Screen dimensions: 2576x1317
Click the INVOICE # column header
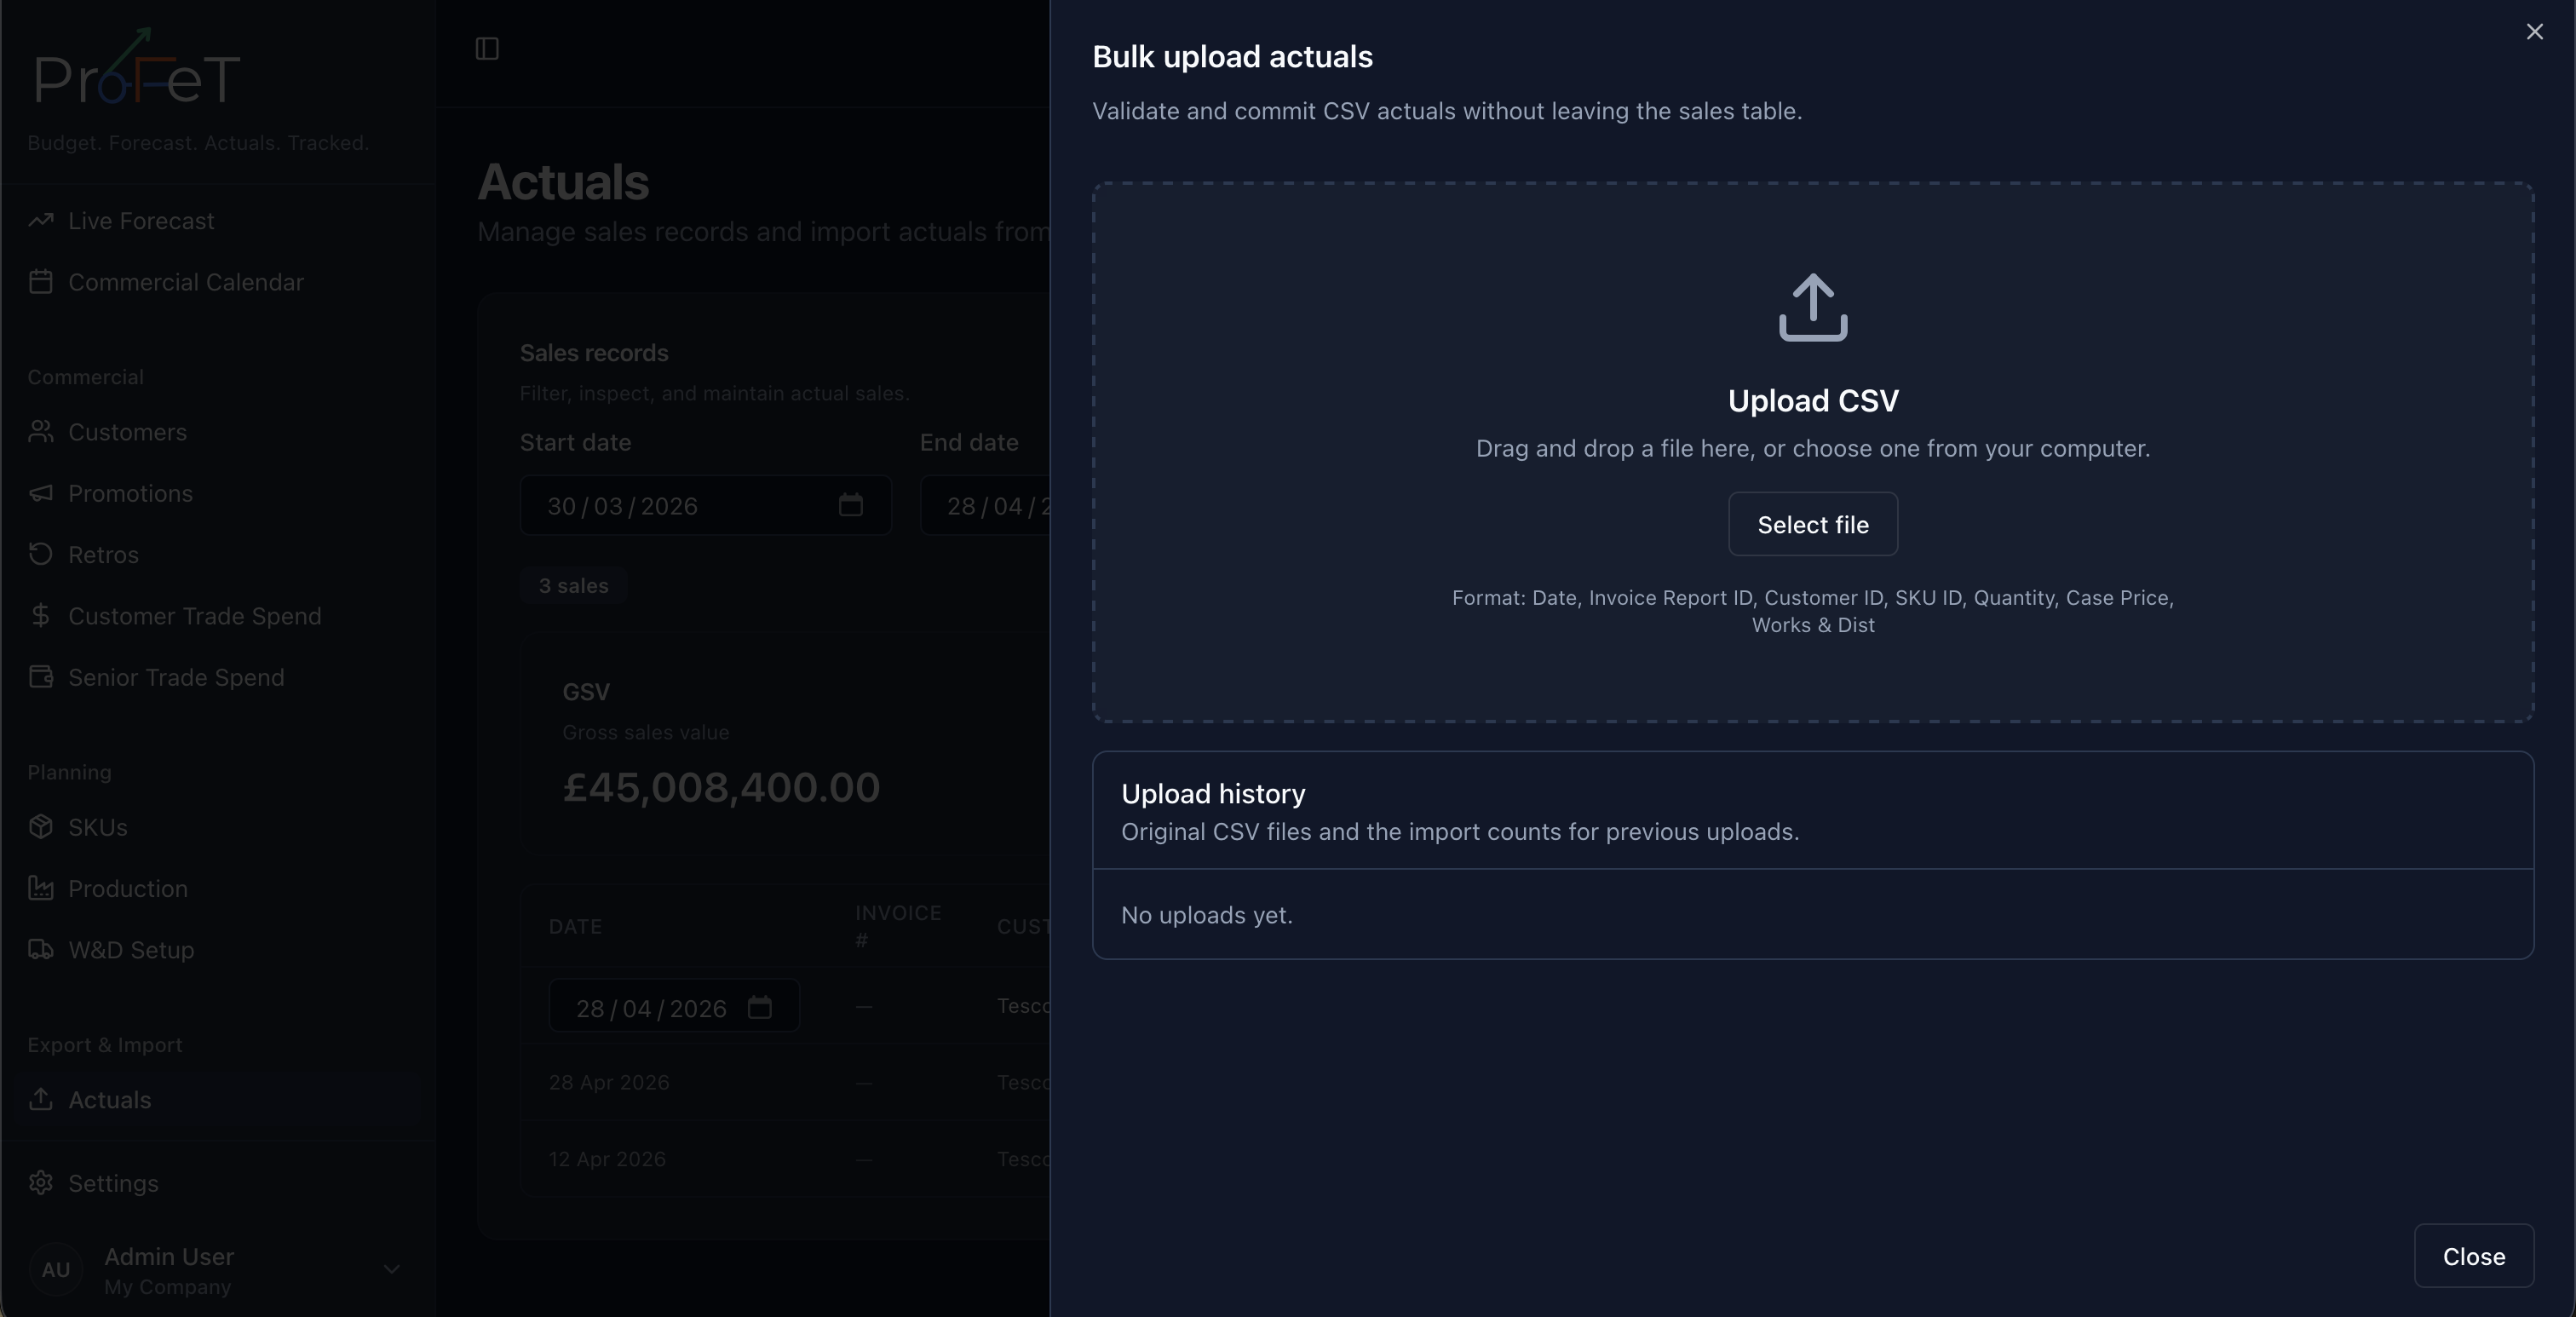point(898,927)
